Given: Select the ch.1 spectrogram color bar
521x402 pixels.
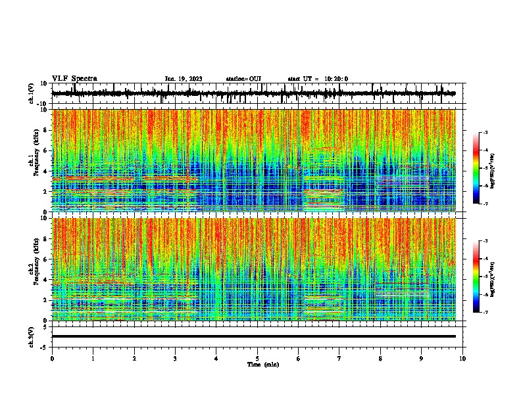Looking at the screenshot, I should coord(476,168).
